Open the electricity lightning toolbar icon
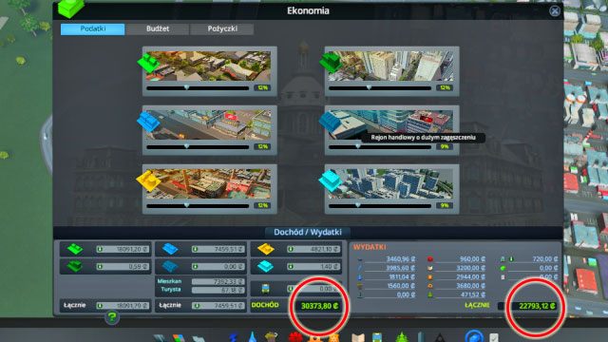Viewport: 608px width, 342px height. coord(234,337)
